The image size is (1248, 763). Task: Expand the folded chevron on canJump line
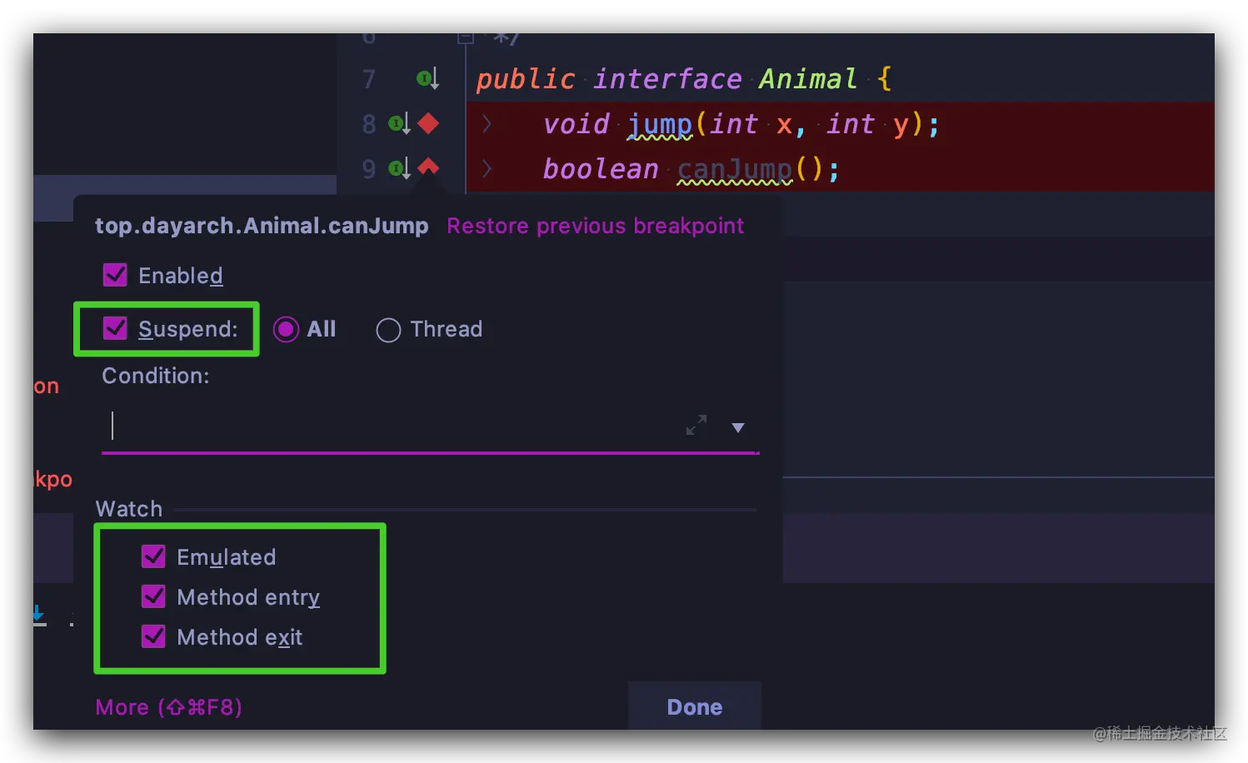click(x=487, y=168)
